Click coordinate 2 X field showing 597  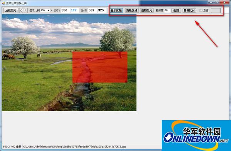click(x=92, y=10)
